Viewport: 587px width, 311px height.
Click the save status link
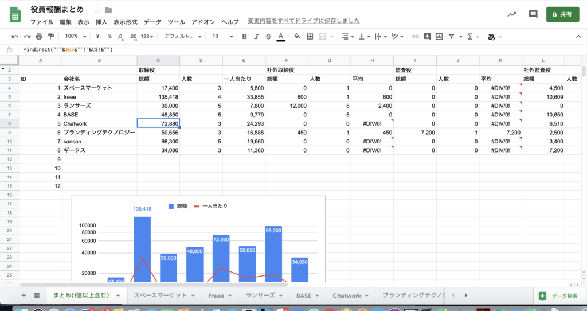pos(304,21)
